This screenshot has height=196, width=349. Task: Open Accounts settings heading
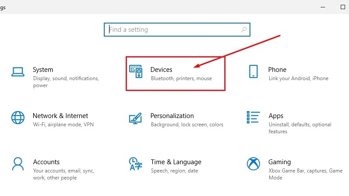(x=46, y=162)
